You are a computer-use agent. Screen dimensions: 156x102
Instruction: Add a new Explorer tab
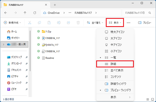click(x=55, y=5)
